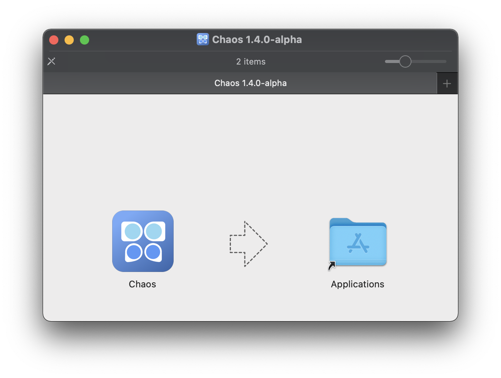Viewport: 501px width, 378px height.
Task: Open a new tab with the plus button
Action: tap(447, 83)
